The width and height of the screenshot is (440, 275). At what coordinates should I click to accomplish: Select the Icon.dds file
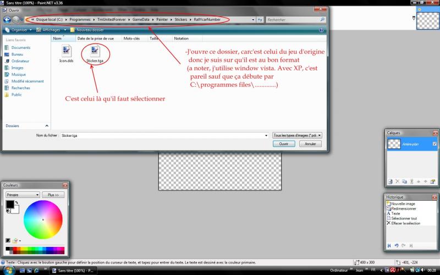point(67,54)
